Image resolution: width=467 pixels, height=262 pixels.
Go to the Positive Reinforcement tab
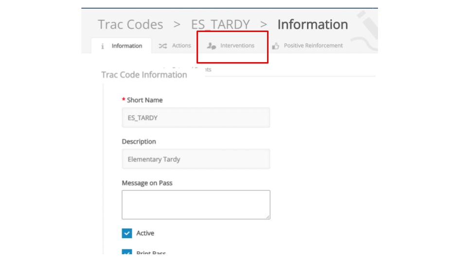coord(313,46)
